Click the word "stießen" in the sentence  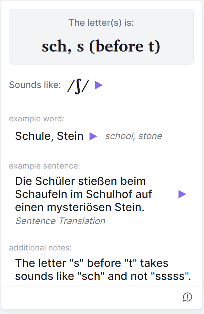tap(103, 181)
